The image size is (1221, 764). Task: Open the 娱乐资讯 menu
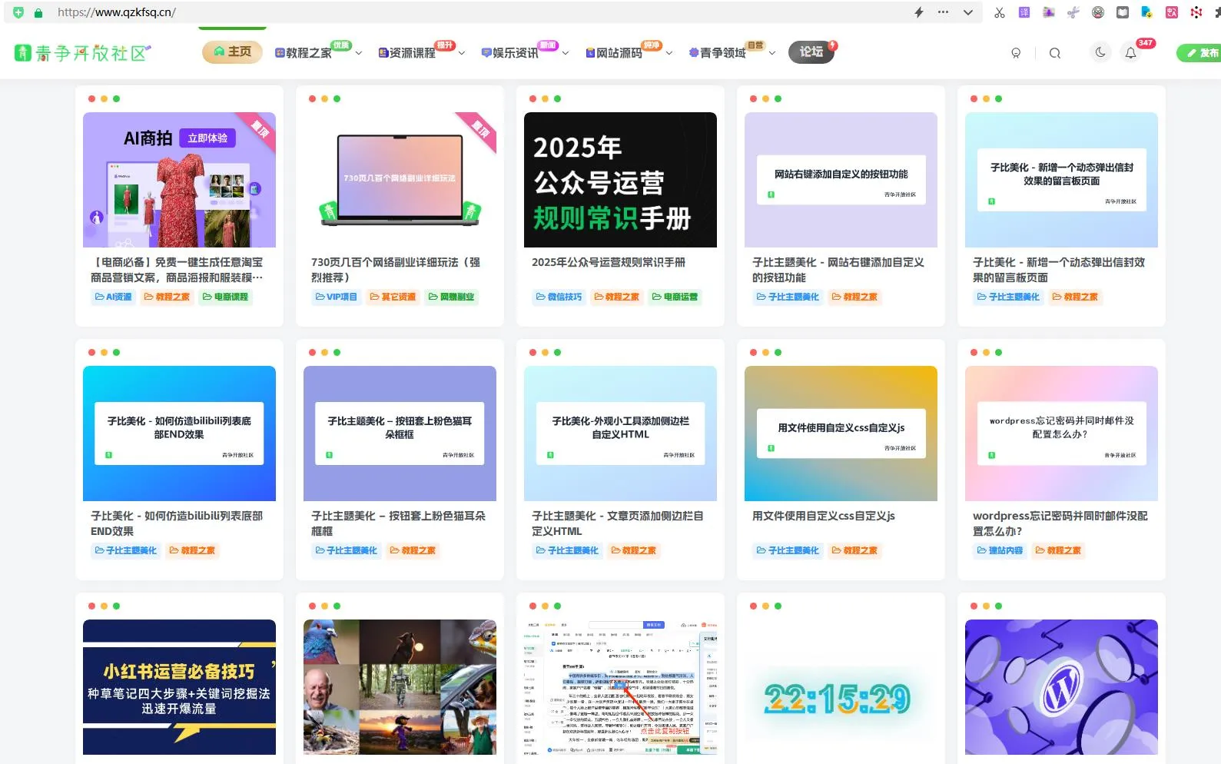pyautogui.click(x=510, y=52)
